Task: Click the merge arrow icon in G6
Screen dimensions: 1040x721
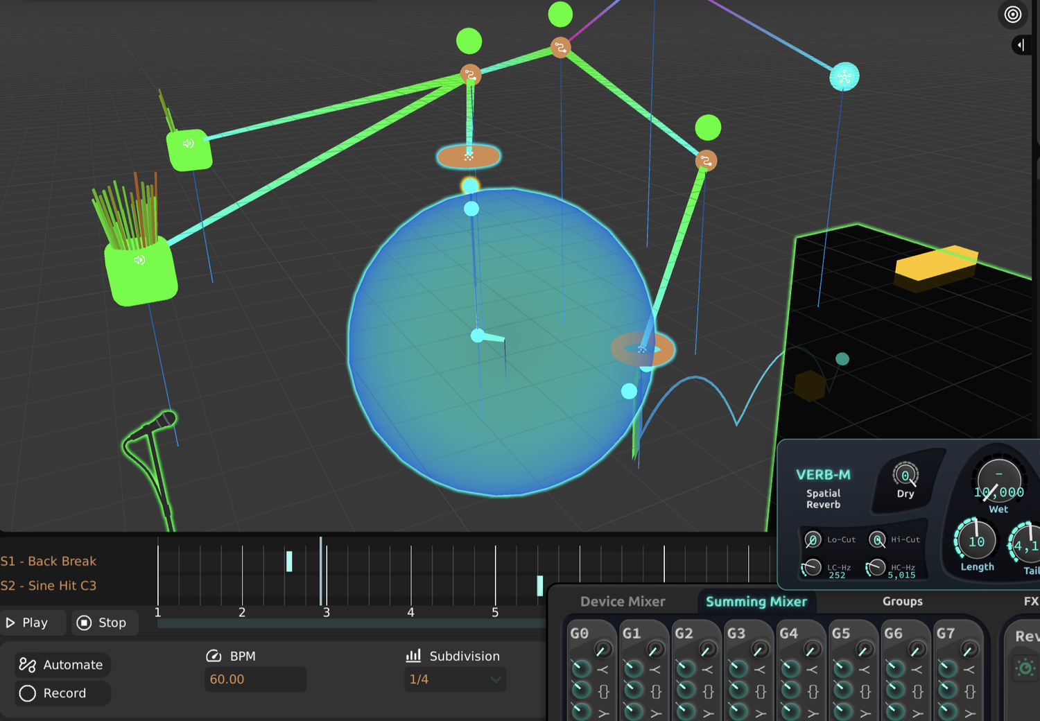Action: pyautogui.click(x=917, y=670)
